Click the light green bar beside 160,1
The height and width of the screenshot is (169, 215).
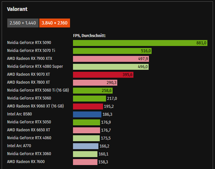coord(85,154)
